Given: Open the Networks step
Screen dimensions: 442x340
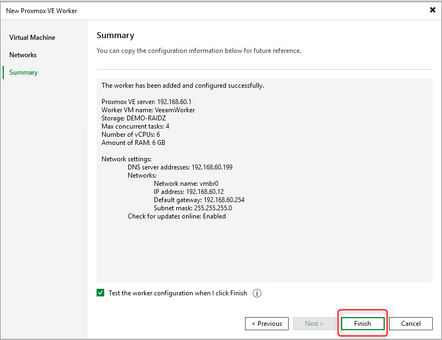Looking at the screenshot, I should pos(23,54).
